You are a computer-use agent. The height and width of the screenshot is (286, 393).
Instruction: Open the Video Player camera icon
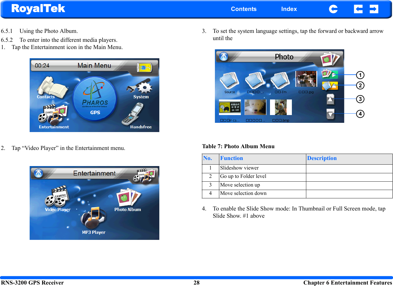click(57, 197)
